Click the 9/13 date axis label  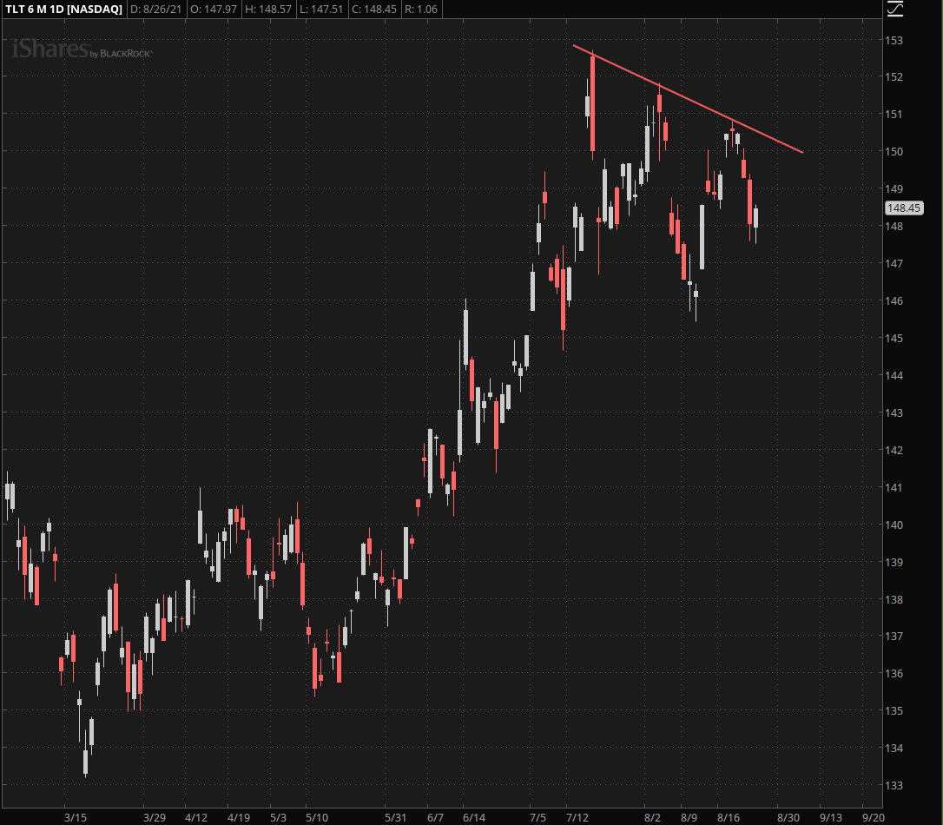click(830, 817)
